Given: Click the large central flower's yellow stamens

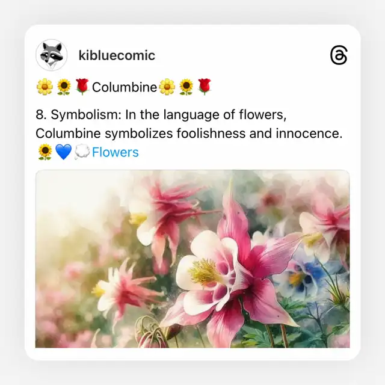Looking at the screenshot, I should [x=204, y=272].
